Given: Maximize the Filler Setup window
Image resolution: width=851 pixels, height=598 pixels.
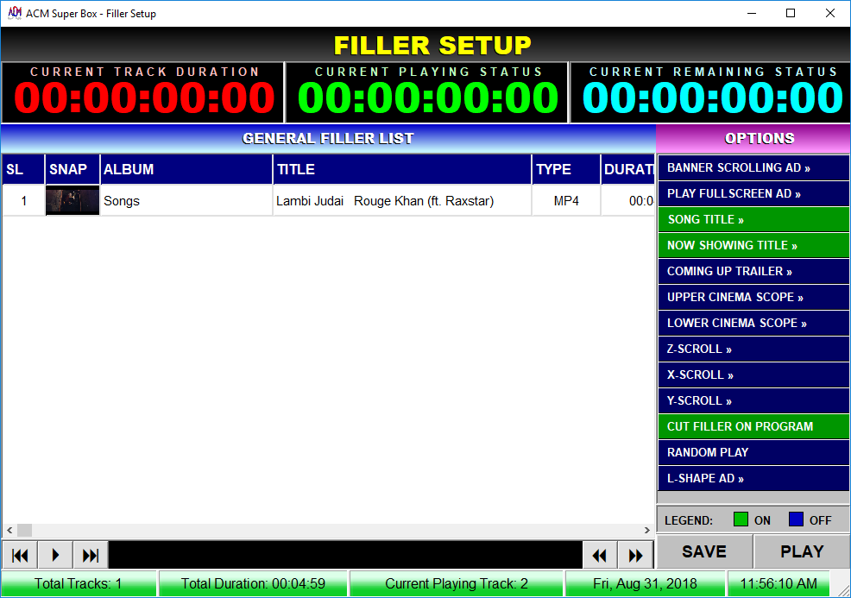Looking at the screenshot, I should pos(791,13).
